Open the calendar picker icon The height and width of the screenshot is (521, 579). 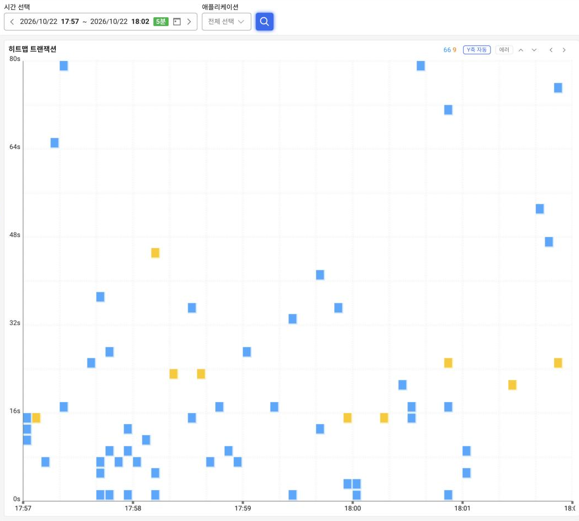tap(177, 22)
